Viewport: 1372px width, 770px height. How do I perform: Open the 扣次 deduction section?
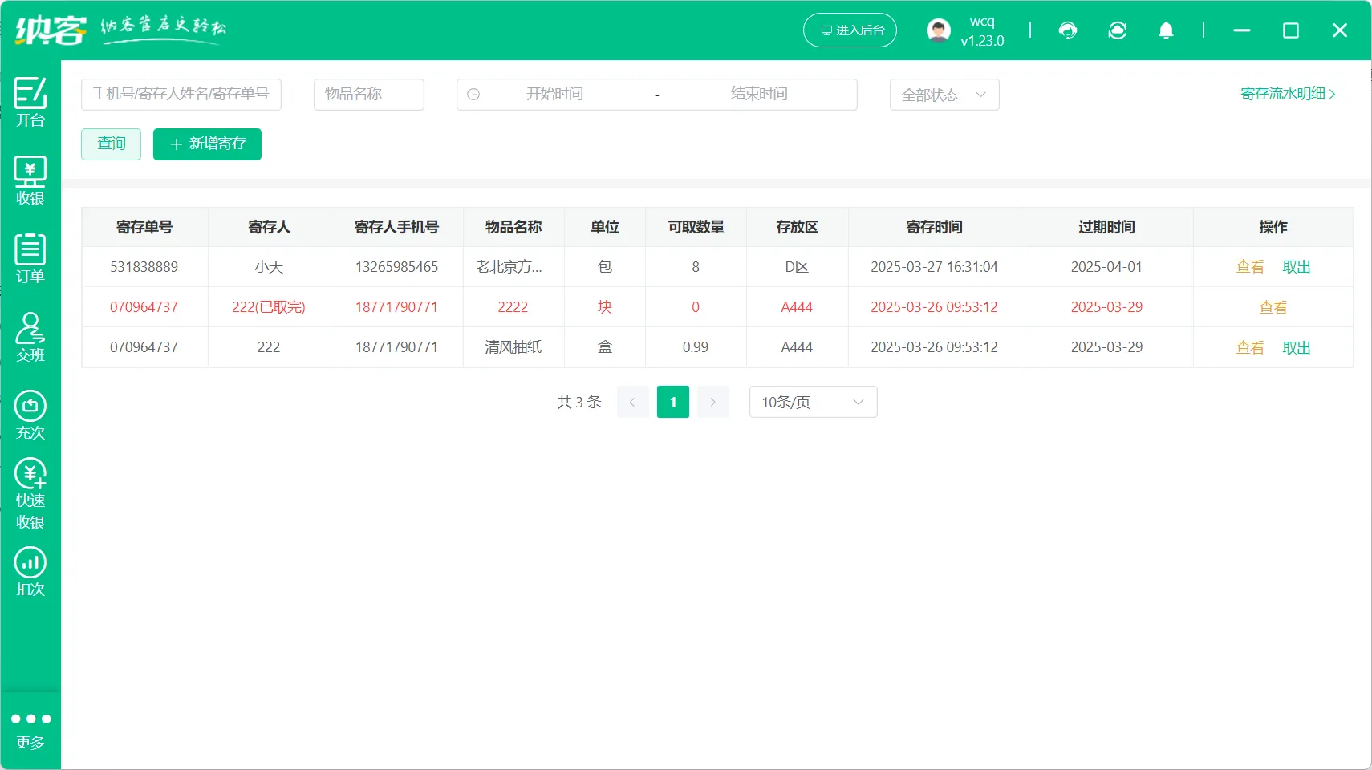pos(30,571)
